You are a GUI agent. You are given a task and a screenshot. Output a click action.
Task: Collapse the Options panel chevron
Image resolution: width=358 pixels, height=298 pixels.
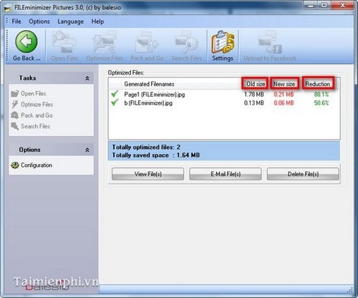87,150
